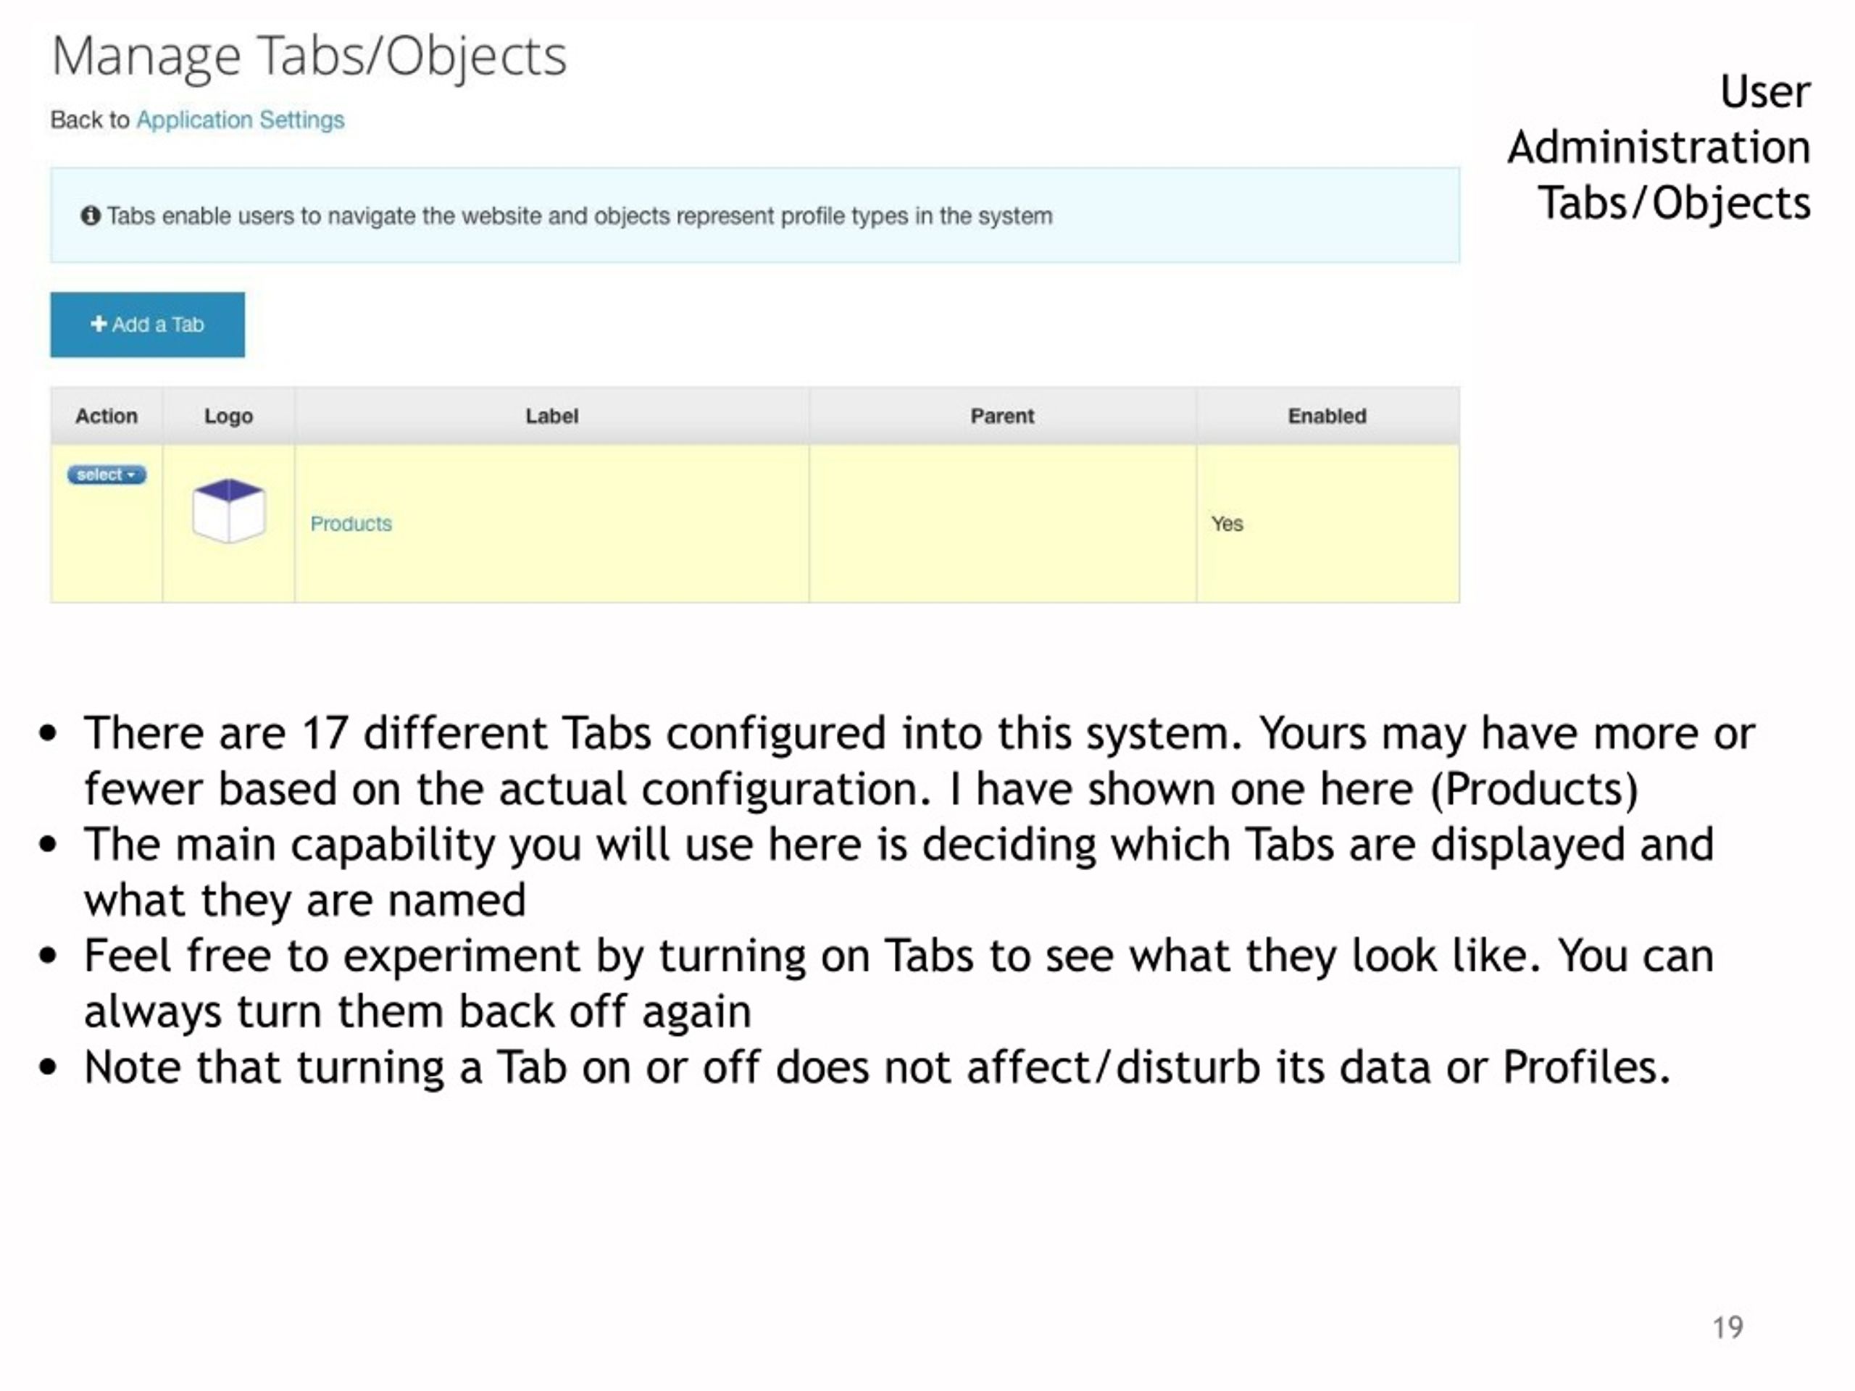The width and height of the screenshot is (1855, 1391).
Task: Click the Action column header
Action: pyautogui.click(x=107, y=416)
